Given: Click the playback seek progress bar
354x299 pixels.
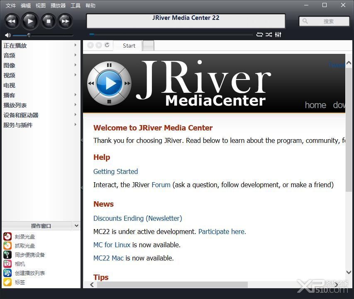Looking at the screenshot, I should 171,34.
